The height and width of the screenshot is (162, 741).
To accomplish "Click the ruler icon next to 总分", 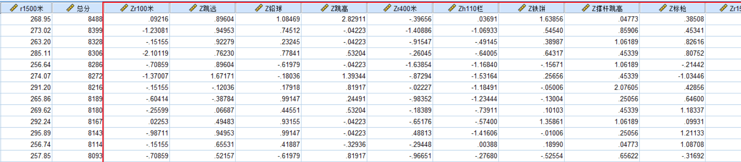I will click(x=70, y=8).
